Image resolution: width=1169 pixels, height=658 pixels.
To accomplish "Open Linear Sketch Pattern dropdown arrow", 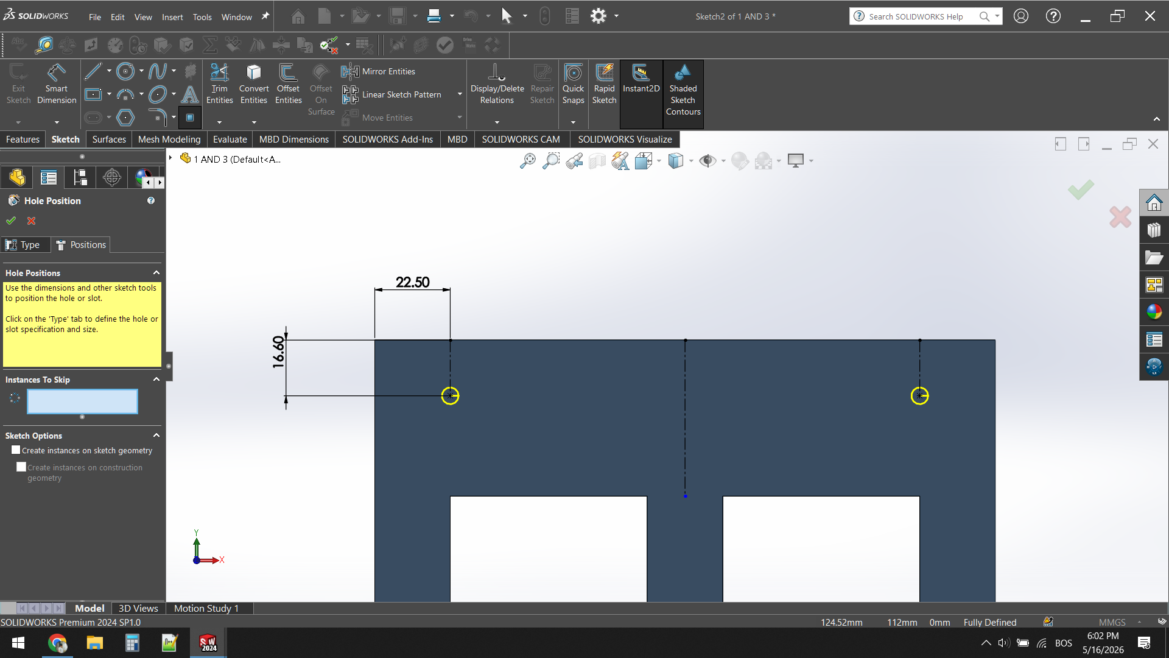I will [460, 94].
